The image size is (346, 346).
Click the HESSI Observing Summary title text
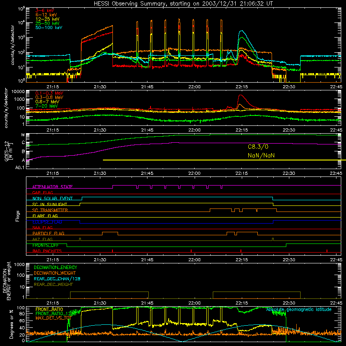click(x=183, y=3)
